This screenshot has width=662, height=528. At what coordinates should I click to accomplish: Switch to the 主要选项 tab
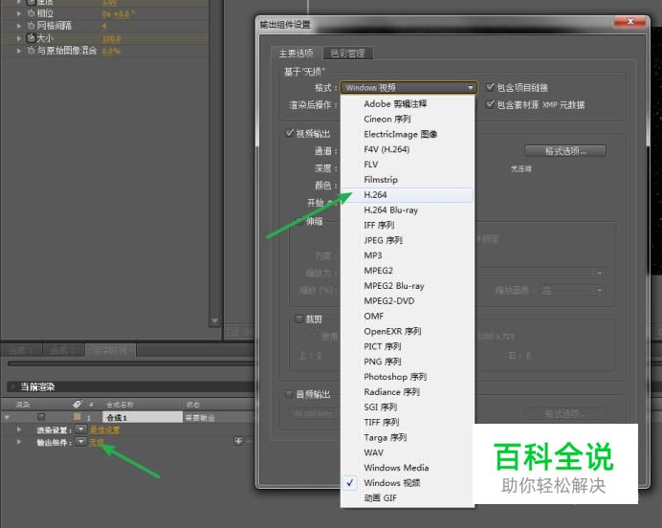296,54
